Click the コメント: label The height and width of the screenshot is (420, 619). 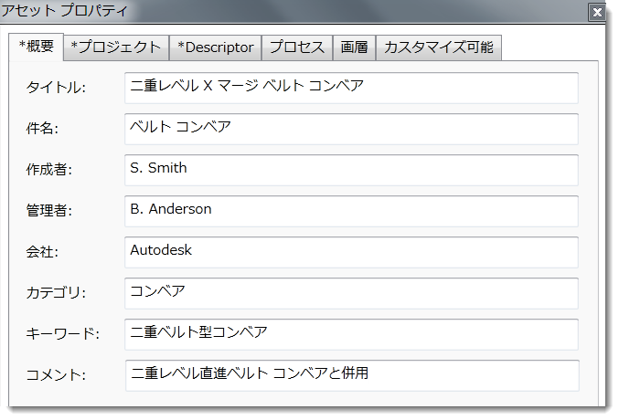pyautogui.click(x=56, y=375)
